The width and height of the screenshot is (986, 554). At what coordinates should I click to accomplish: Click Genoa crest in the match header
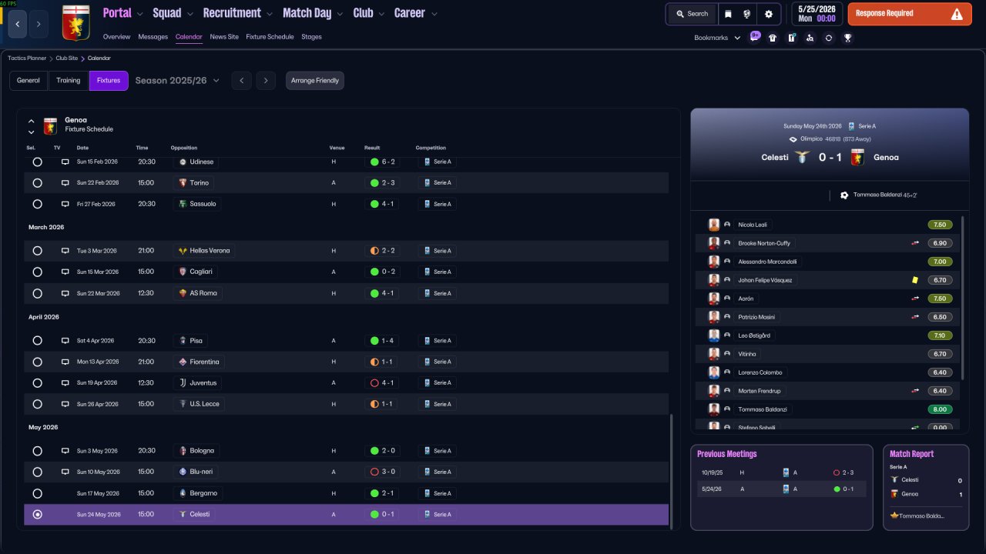857,157
